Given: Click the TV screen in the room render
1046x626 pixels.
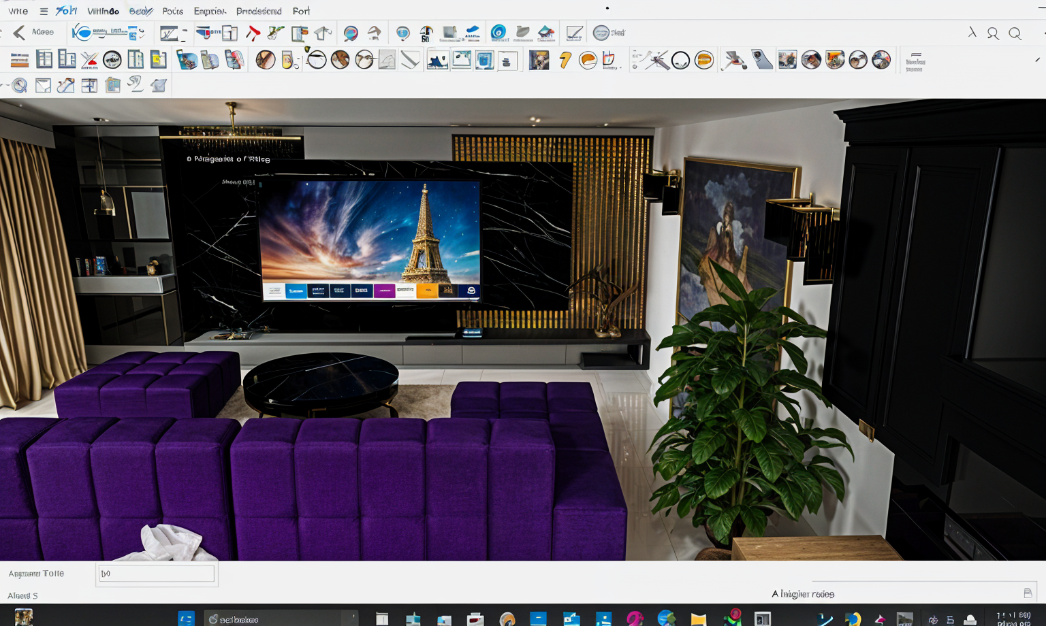Looking at the screenshot, I should (x=370, y=238).
